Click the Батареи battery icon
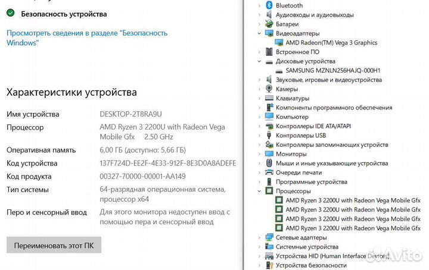Screen dimensions: 429x270 269,24
